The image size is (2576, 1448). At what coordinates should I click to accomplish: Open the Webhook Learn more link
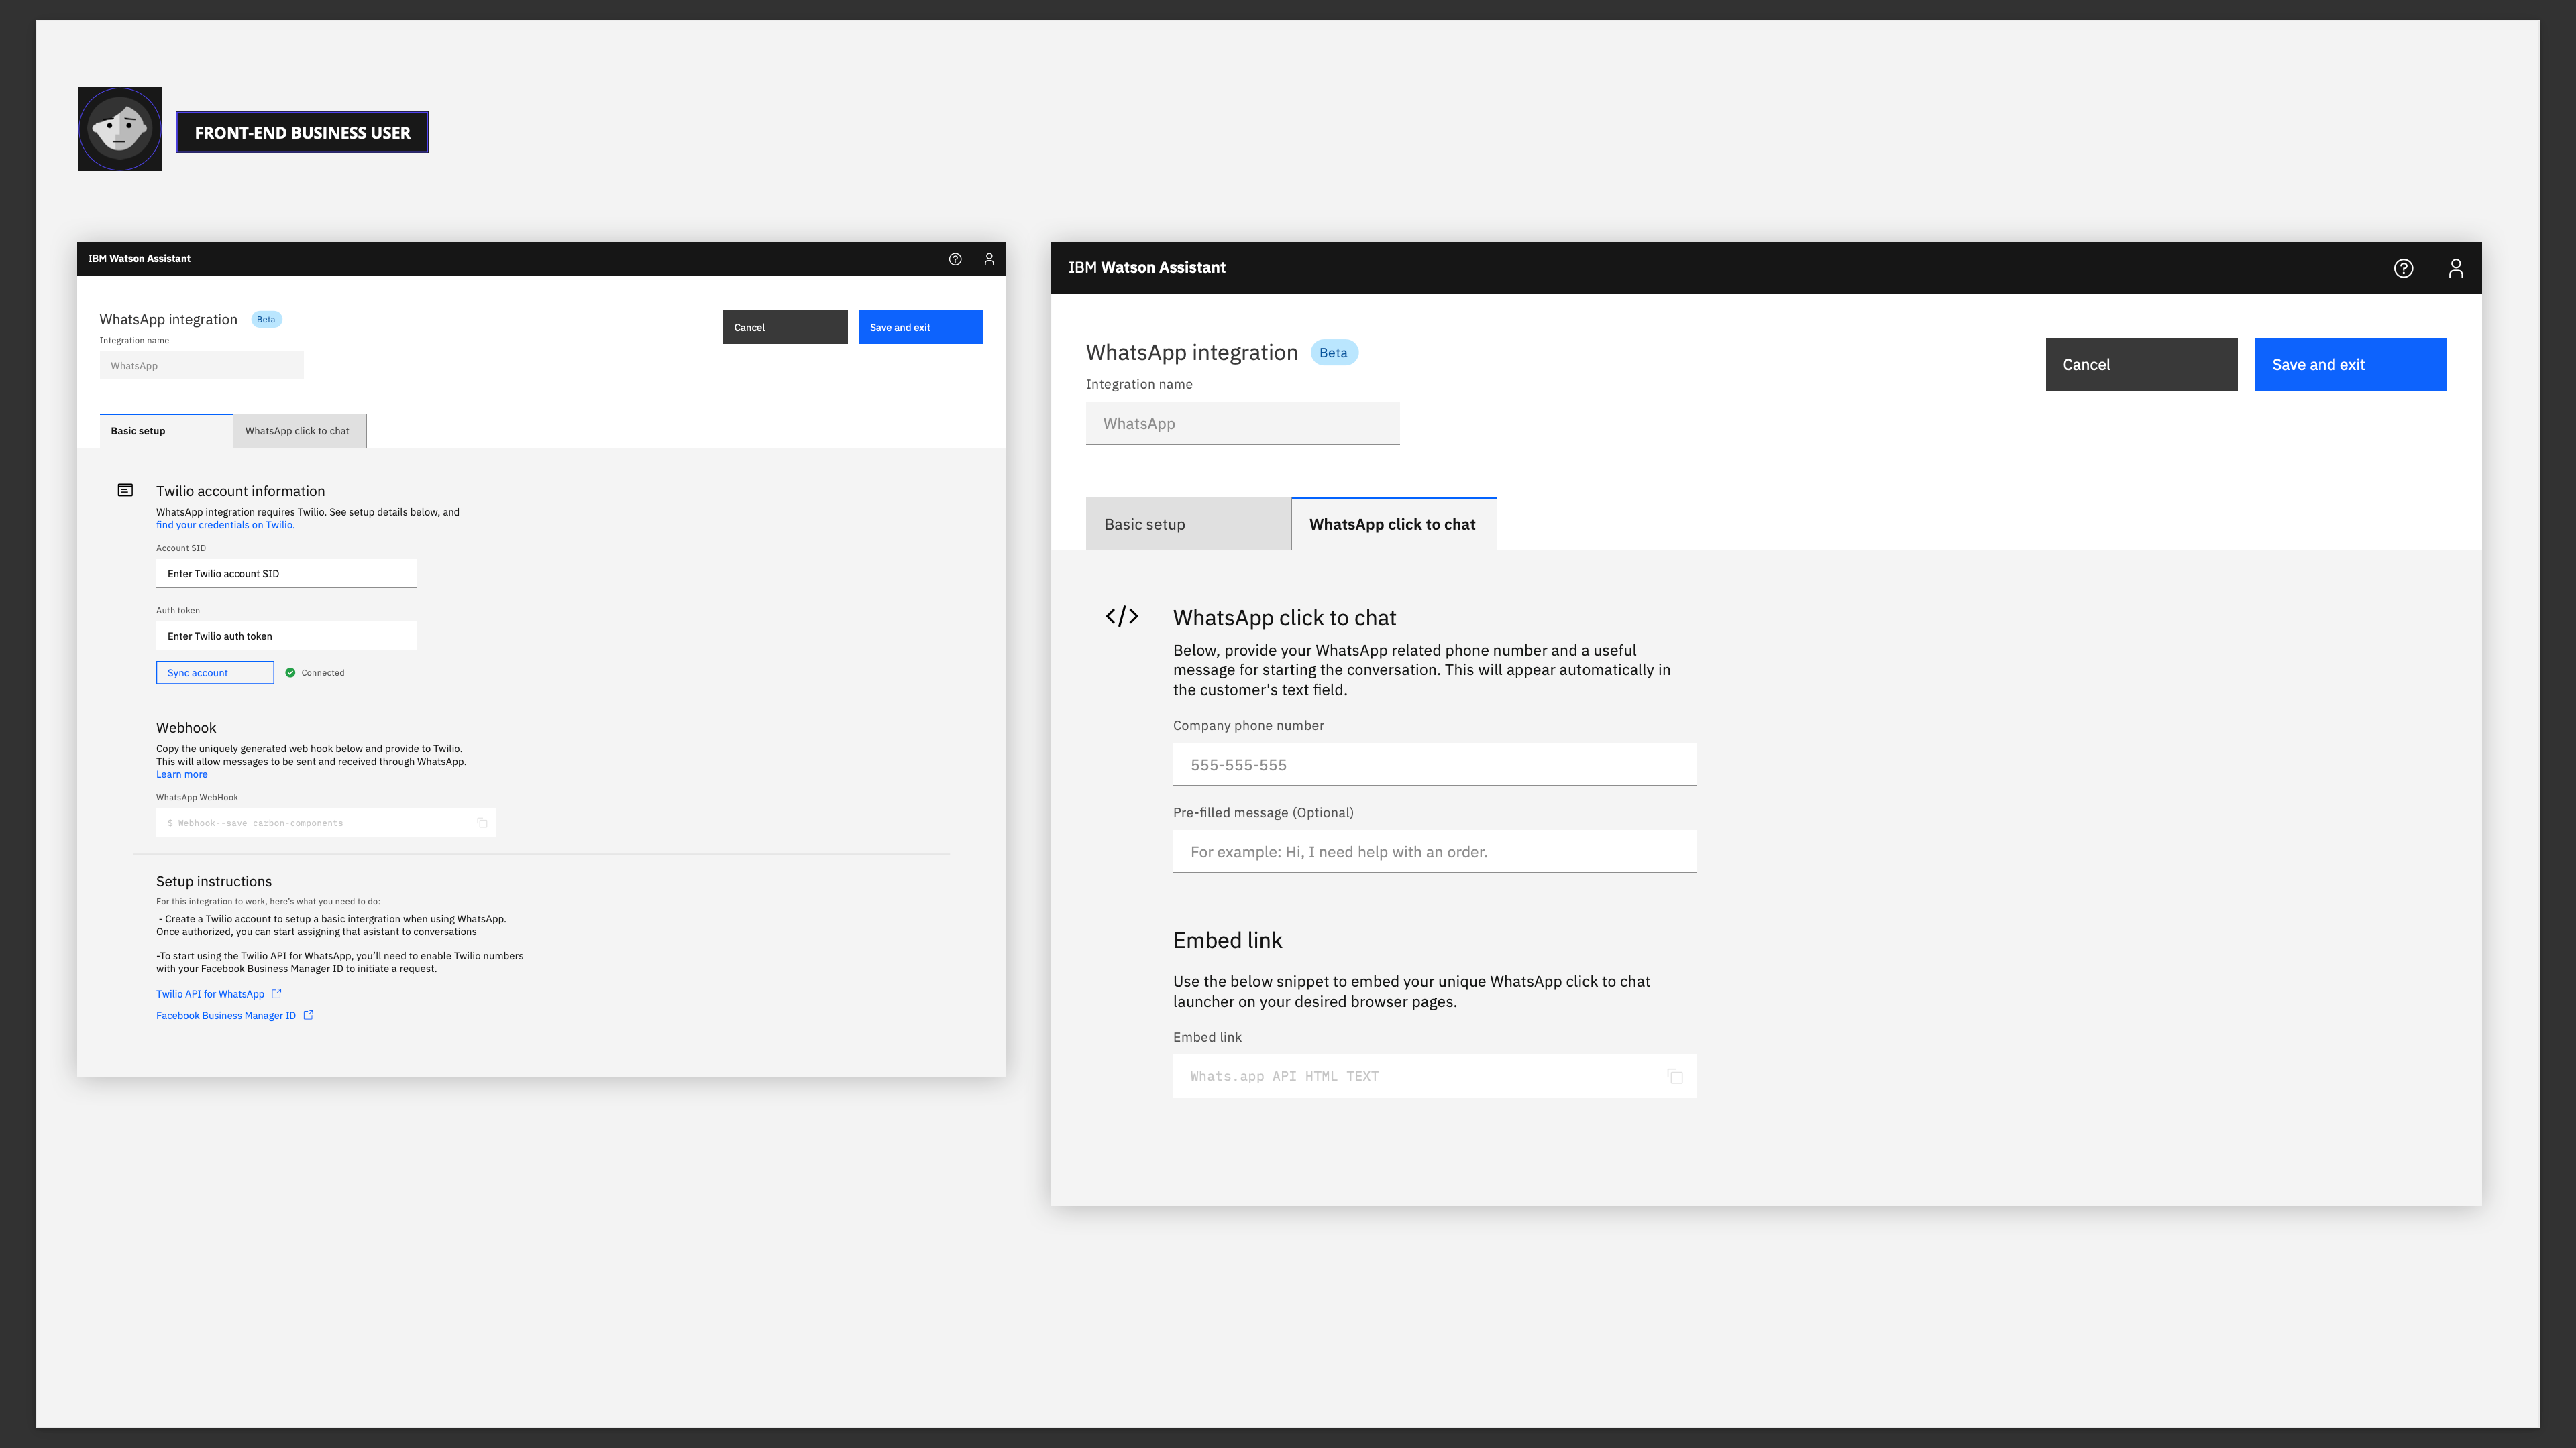pos(182,774)
